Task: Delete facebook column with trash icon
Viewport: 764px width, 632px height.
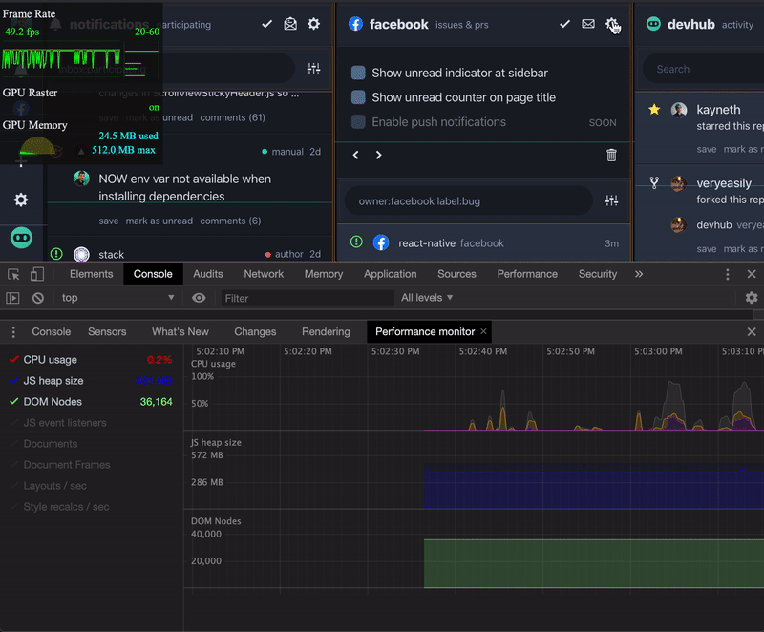Action: coord(611,155)
